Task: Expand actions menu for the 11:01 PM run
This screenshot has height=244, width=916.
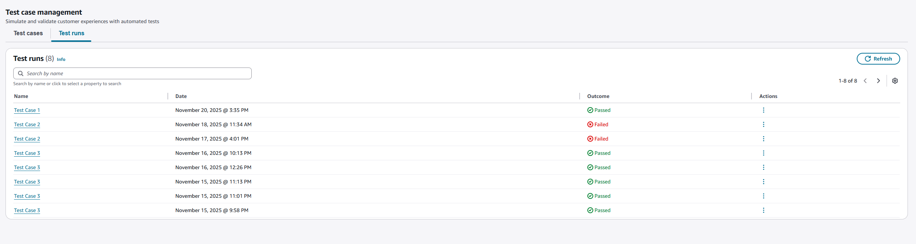Action: click(x=764, y=196)
